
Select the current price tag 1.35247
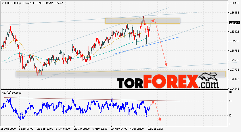point(234,23)
